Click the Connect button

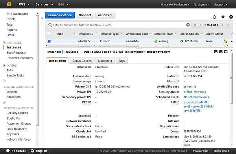coord(85,15)
